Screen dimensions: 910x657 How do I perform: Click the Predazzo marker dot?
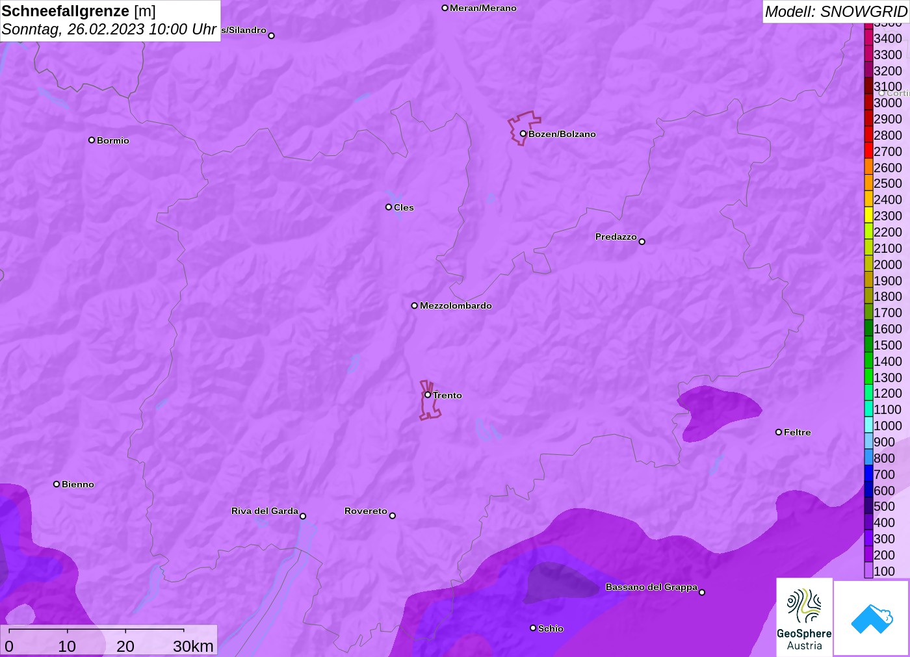click(642, 242)
